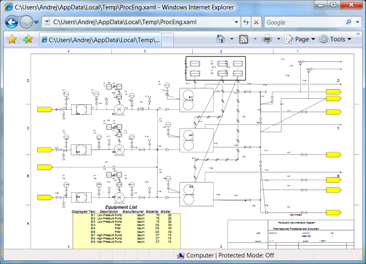Open the Favorites Center star
366x264 pixels.
(x=12, y=39)
